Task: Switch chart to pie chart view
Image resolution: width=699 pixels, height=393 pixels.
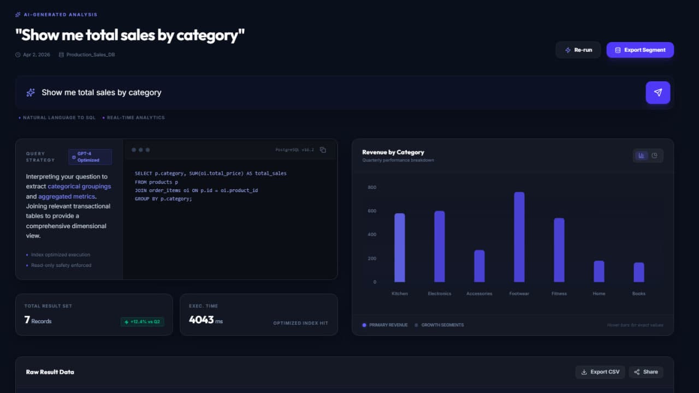Action: click(x=655, y=156)
